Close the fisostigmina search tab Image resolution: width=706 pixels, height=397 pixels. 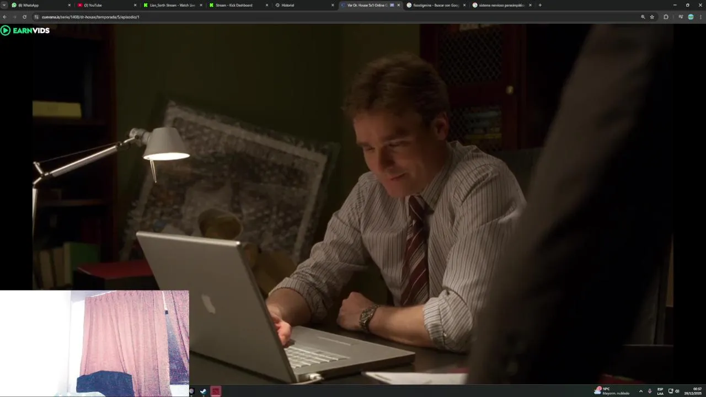pyautogui.click(x=464, y=5)
